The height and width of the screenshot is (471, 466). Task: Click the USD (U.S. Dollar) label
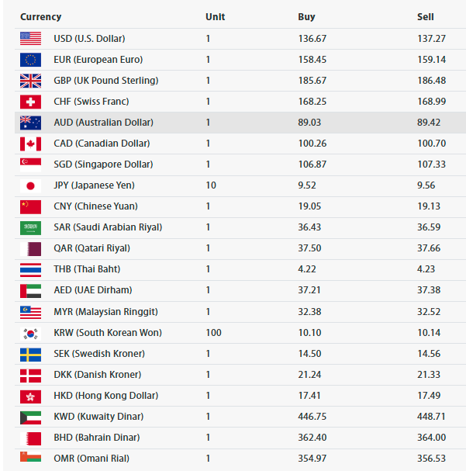tap(89, 39)
